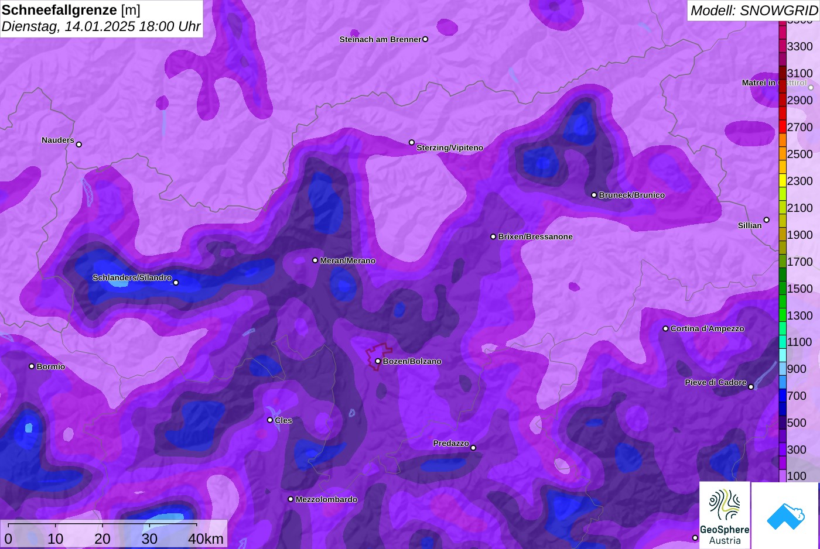This screenshot has height=549, width=820.
Task: Click the Schlanders/Silandro marker dot
Action: pos(176,283)
